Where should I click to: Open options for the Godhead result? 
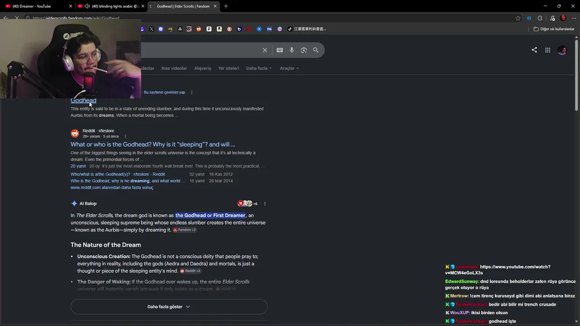[192, 92]
